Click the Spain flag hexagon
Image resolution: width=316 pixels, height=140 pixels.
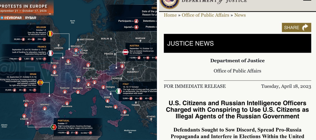tap(40, 83)
